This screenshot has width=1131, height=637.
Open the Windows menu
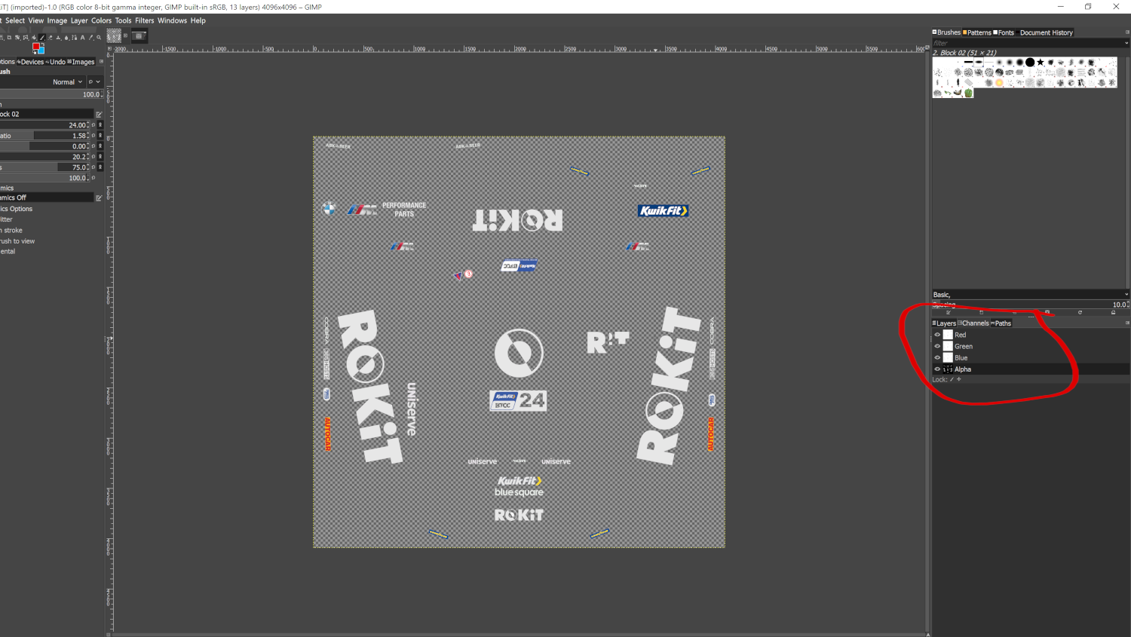(172, 20)
